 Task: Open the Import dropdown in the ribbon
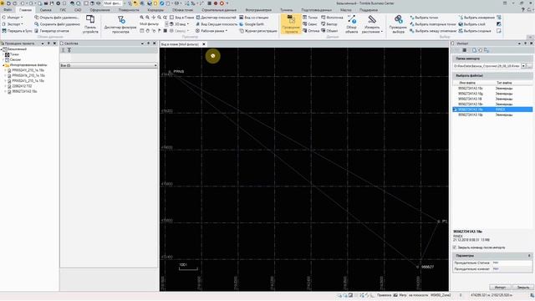pyautogui.click(x=13, y=18)
